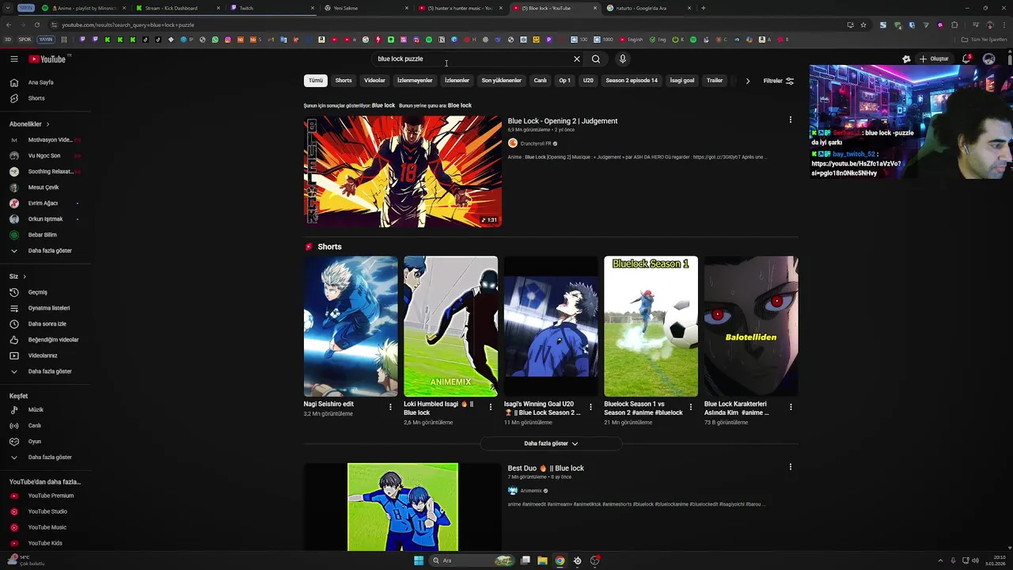Go to the YouTube home logo
Viewport: 1013px width, 570px height.
[49, 59]
